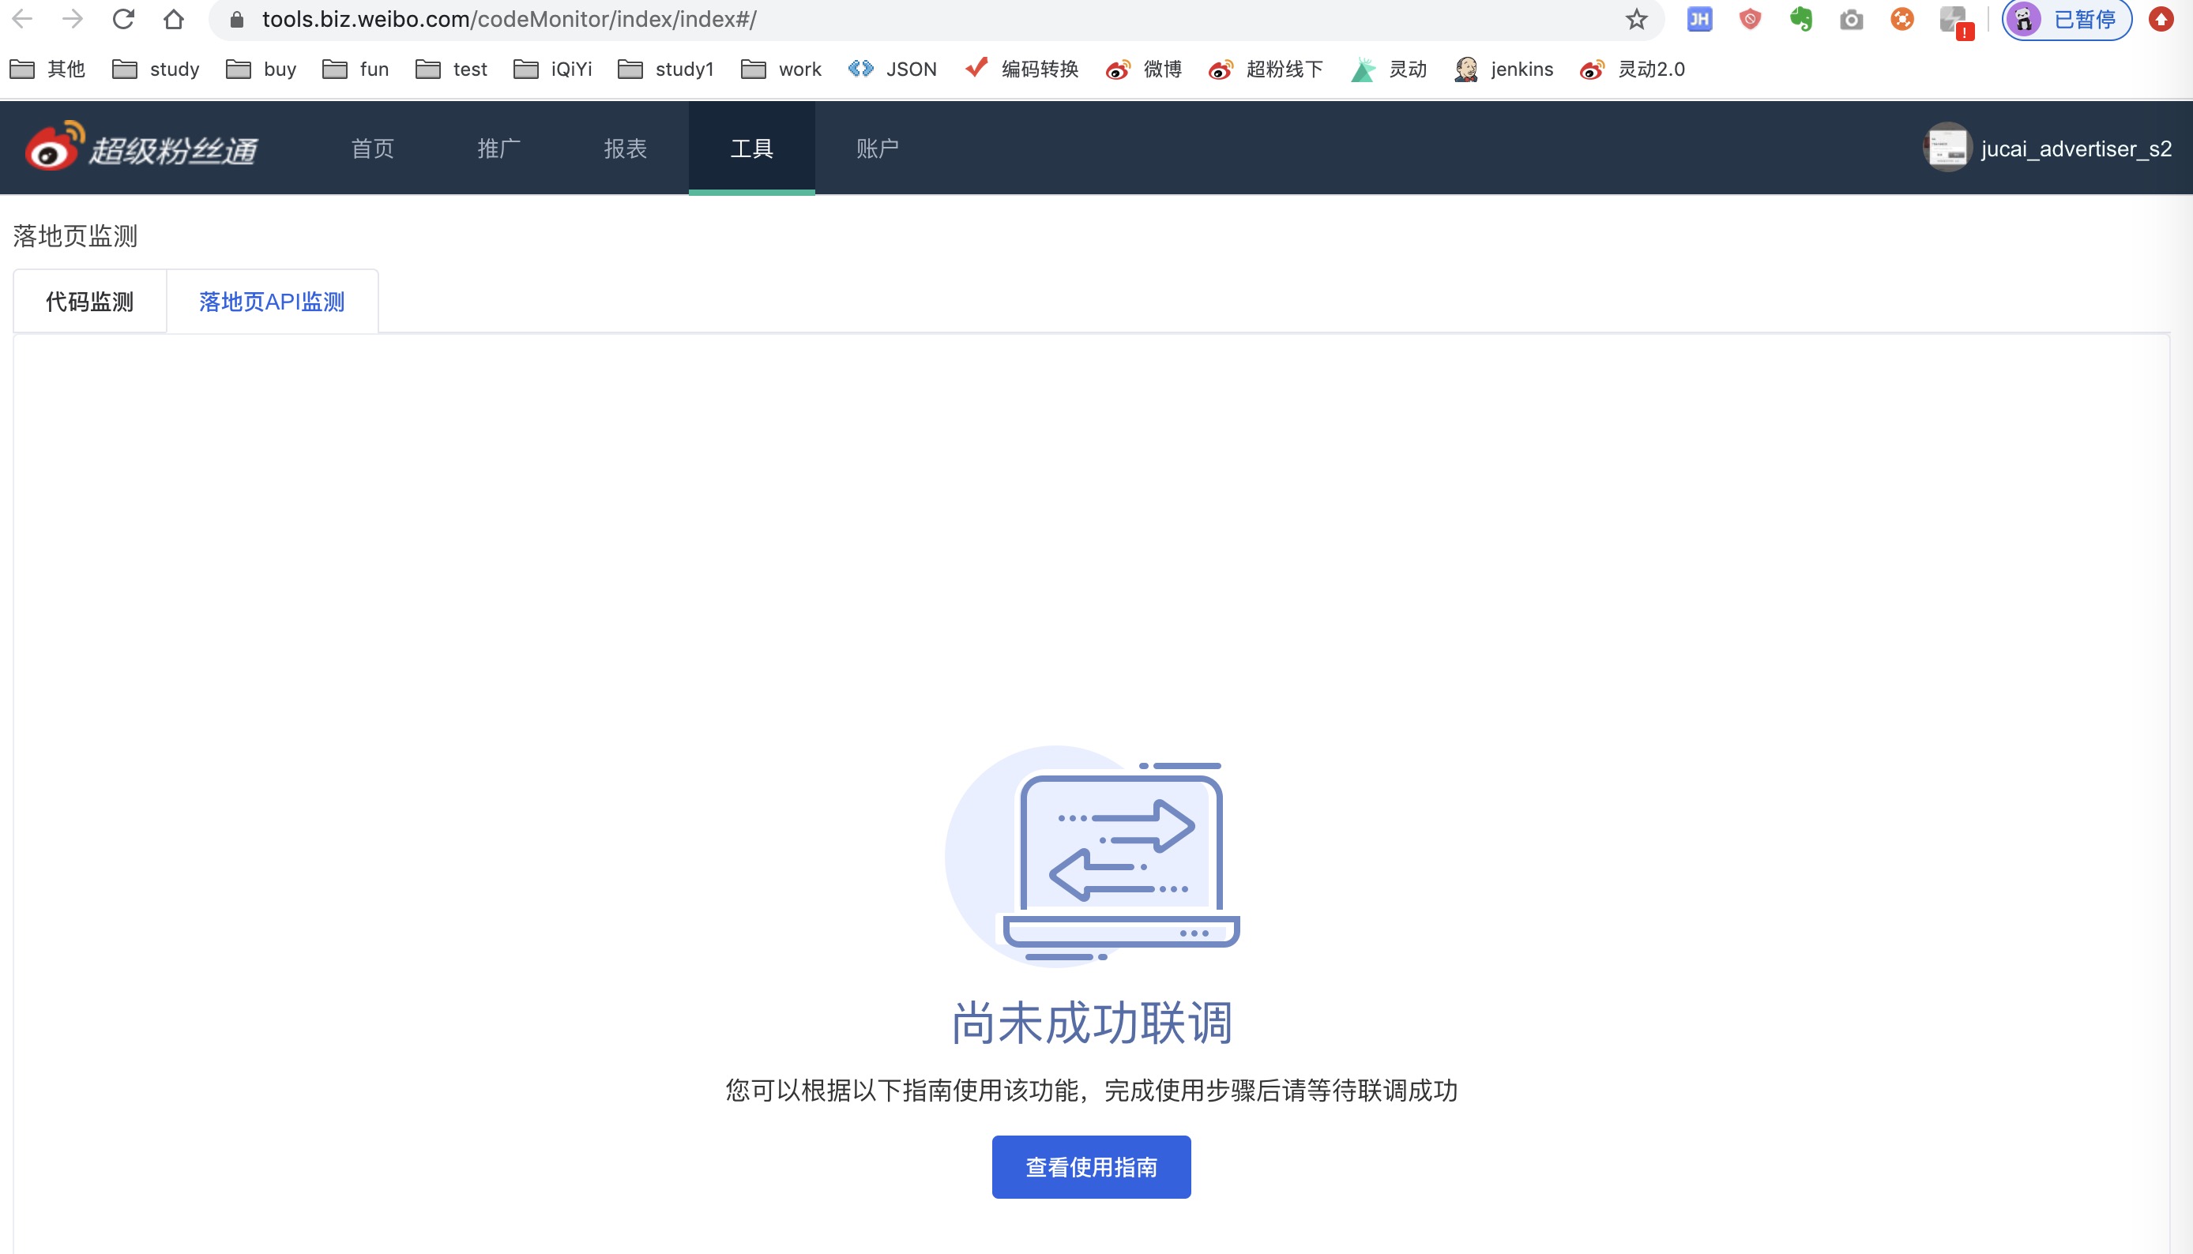Open the 推广 nav menu
This screenshot has width=2193, height=1254.
pos(498,148)
